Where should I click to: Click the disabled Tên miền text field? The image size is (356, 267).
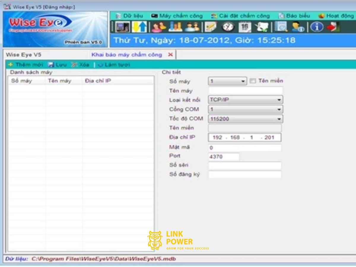(x=245, y=128)
